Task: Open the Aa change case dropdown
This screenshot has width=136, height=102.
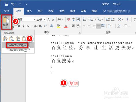Action: coord(60,19)
